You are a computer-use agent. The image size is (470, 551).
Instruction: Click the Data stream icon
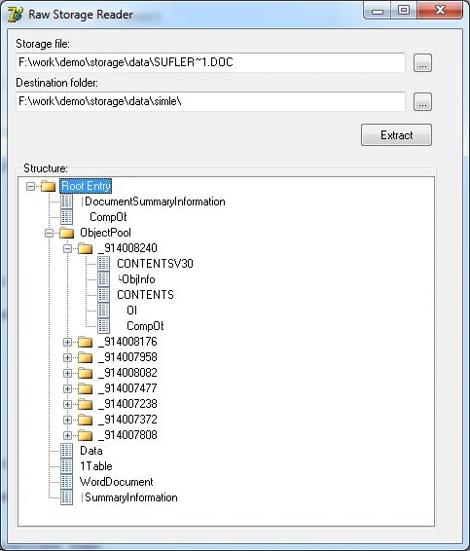pyautogui.click(x=67, y=451)
